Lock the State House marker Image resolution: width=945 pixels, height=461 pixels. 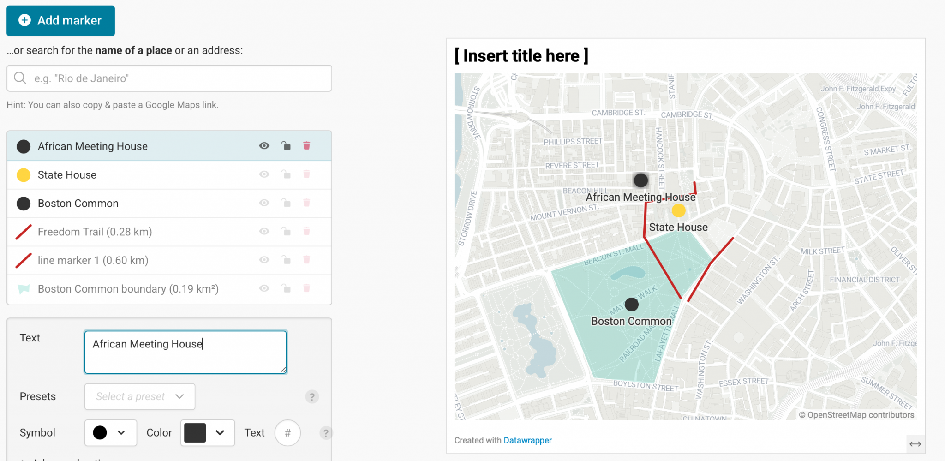(286, 174)
